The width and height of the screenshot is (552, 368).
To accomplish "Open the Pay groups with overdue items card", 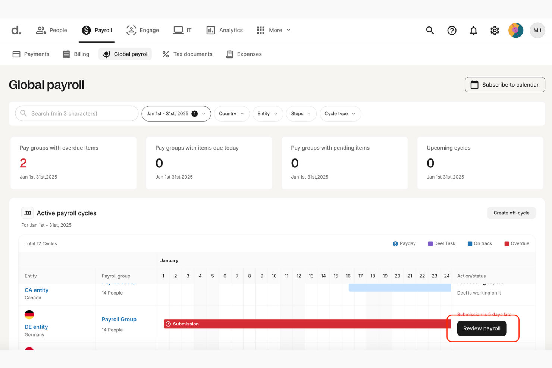I will 73,163.
